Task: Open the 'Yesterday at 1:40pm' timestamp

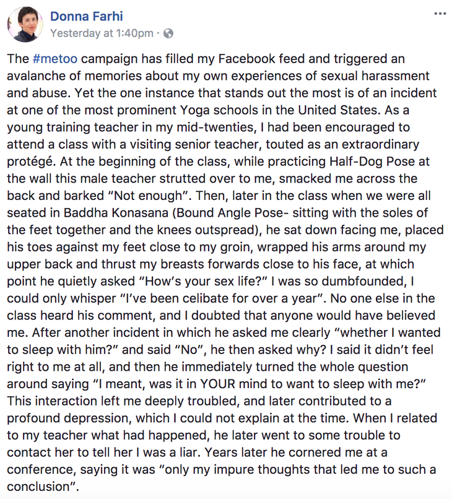Action: 102,33
